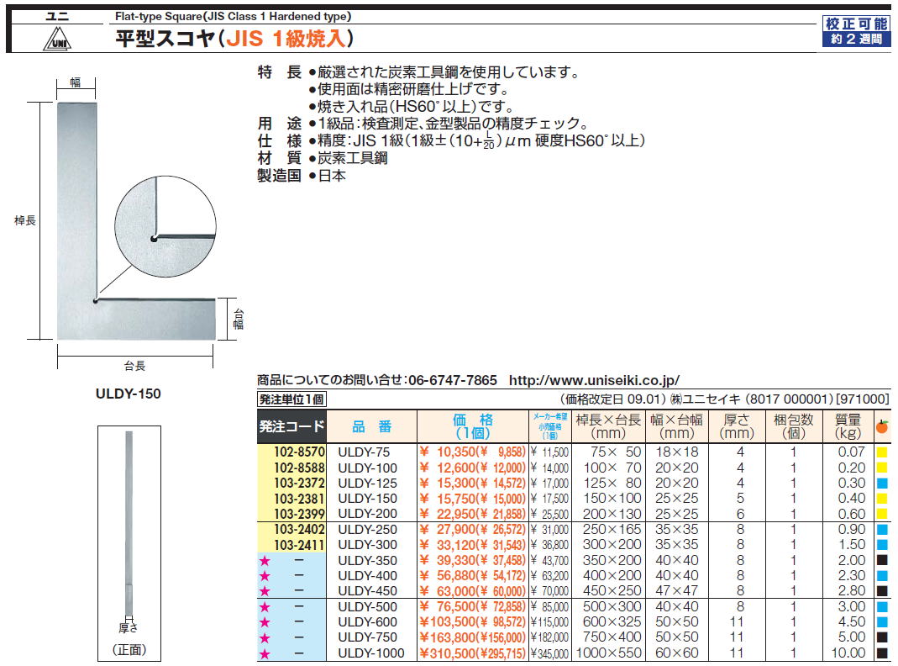Viewport: 898px width, 666px height.
Task: Click the list price ¥17,500 for ULDY-150
Action: point(549,499)
